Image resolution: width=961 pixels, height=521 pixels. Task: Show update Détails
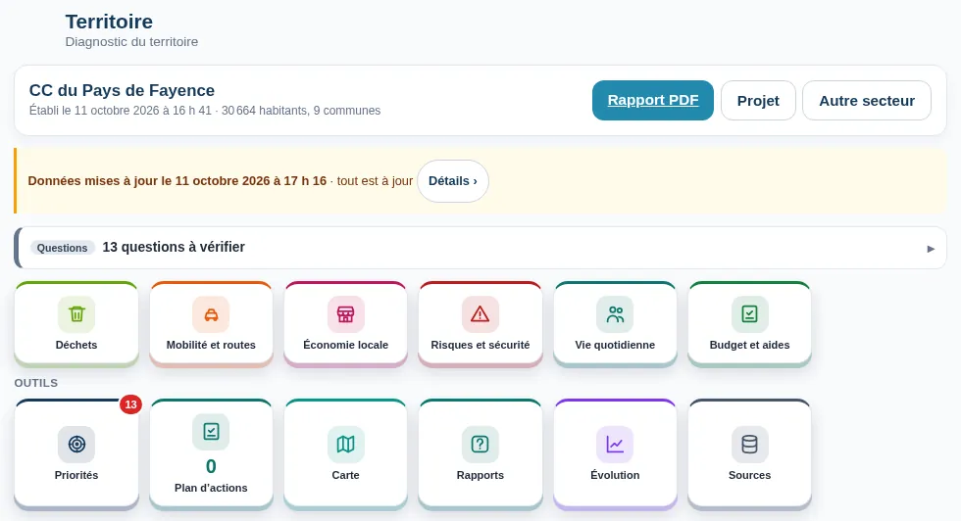tap(453, 181)
